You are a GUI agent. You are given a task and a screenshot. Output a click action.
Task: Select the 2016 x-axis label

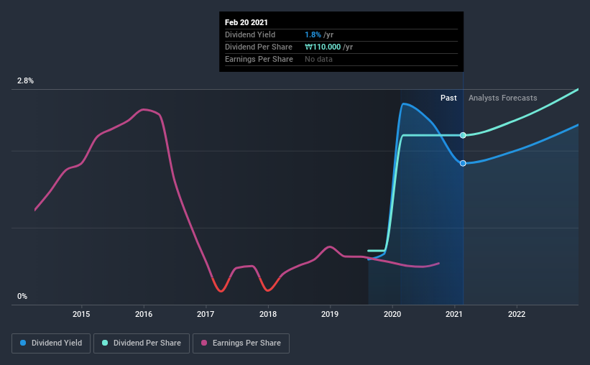coord(144,314)
